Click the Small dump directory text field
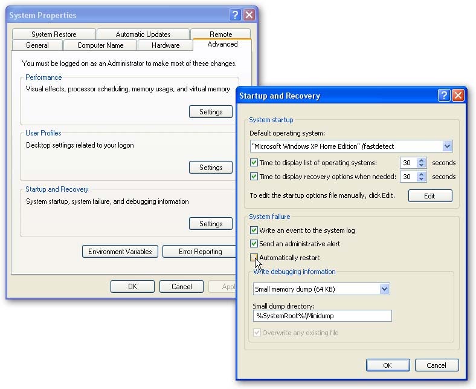Screen dimensions: 476x389 (x=322, y=316)
